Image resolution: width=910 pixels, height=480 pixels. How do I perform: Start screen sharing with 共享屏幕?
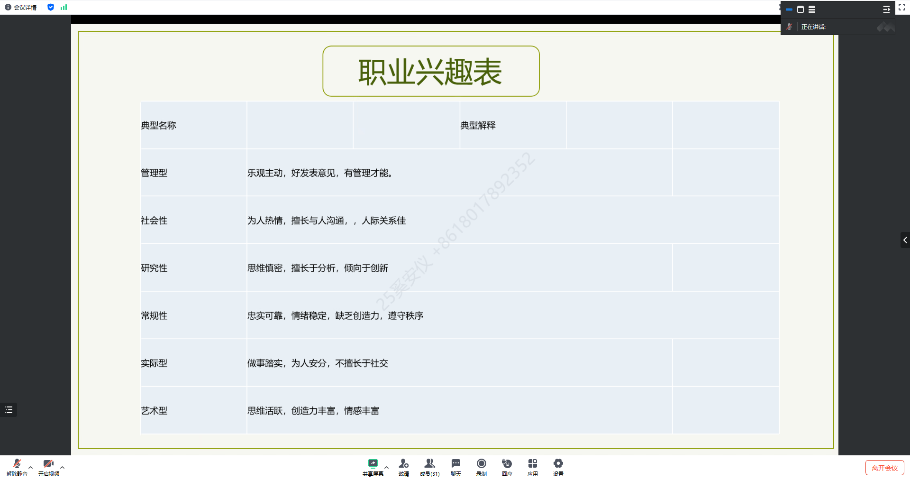[x=373, y=467]
